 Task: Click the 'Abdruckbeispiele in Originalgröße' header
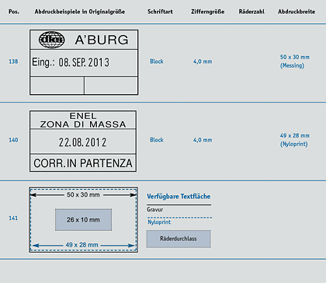click(80, 12)
